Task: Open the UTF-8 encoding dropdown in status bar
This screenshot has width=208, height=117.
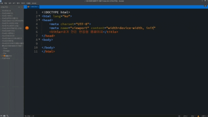Action: 185,116
